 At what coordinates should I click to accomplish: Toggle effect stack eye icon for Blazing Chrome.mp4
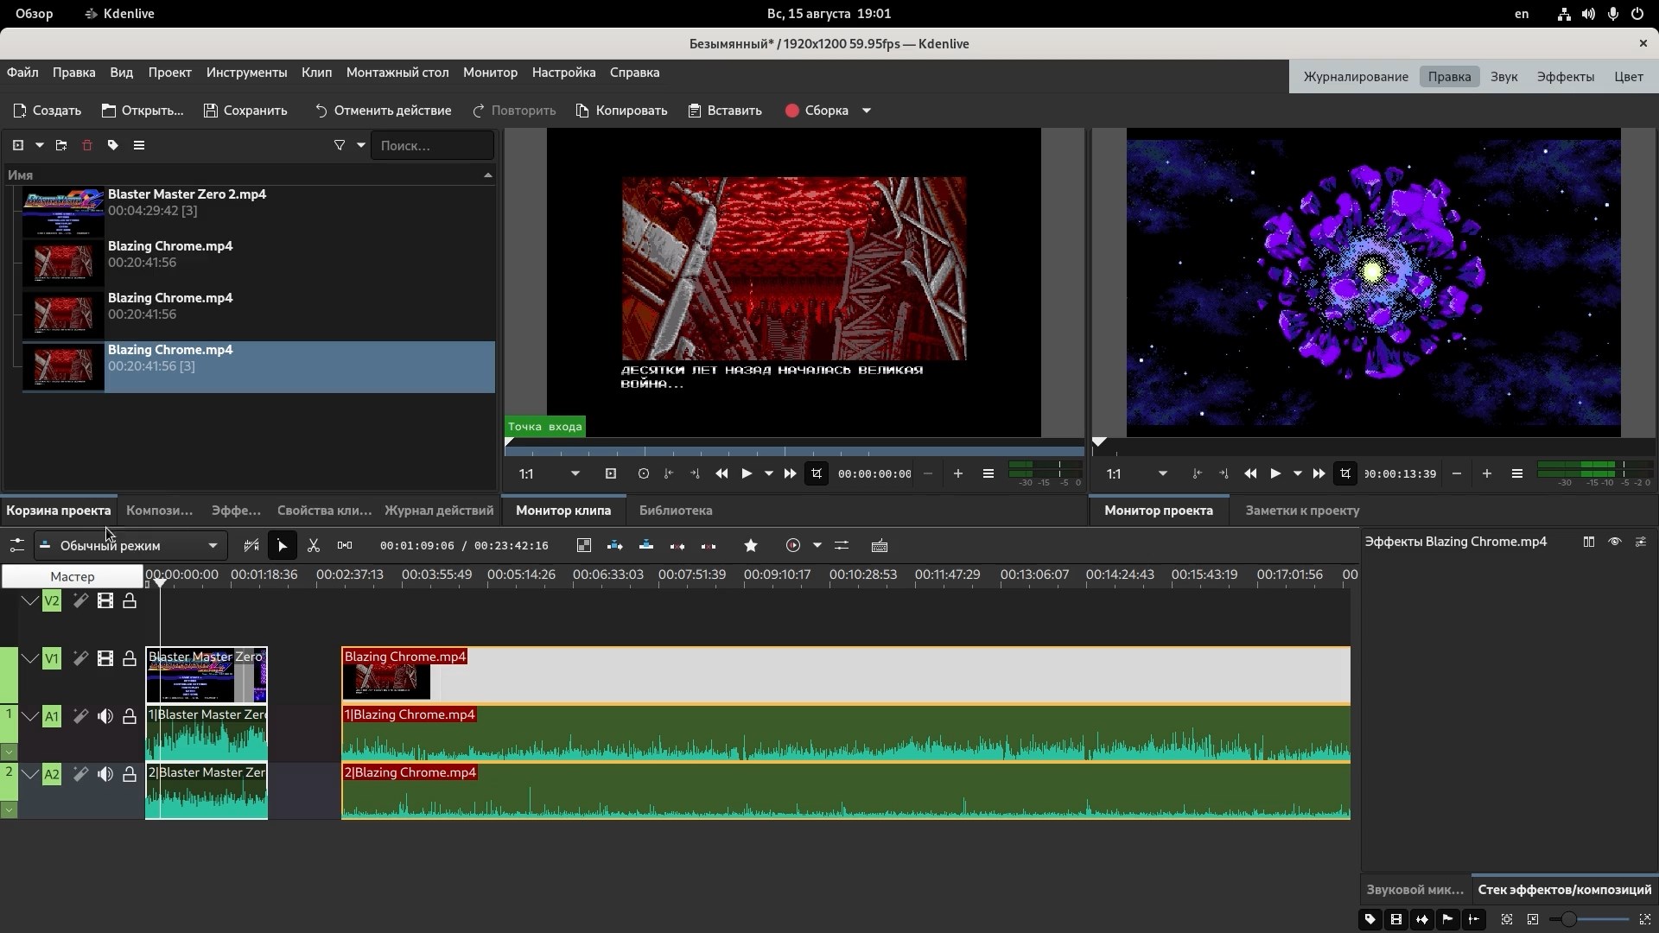click(1615, 542)
